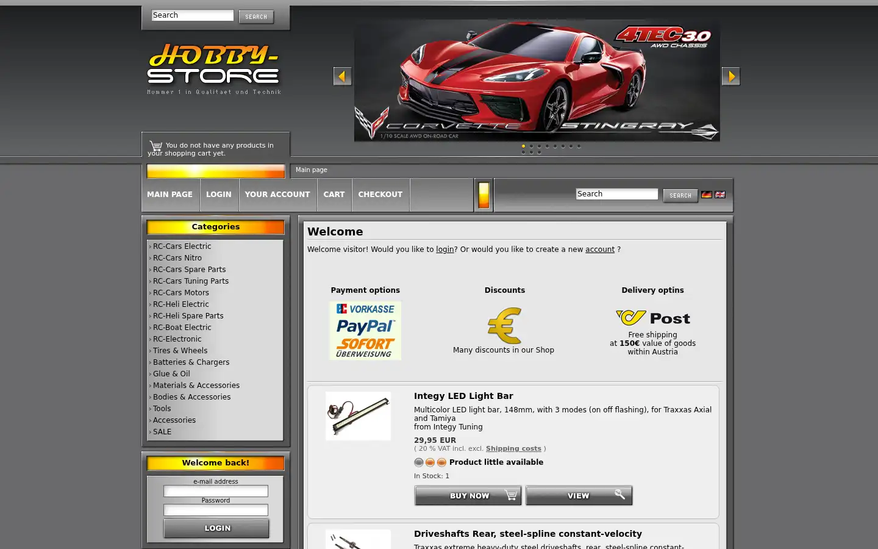This screenshot has height=549, width=878.
Task: Click the Post delivery logo
Action: pyautogui.click(x=652, y=318)
